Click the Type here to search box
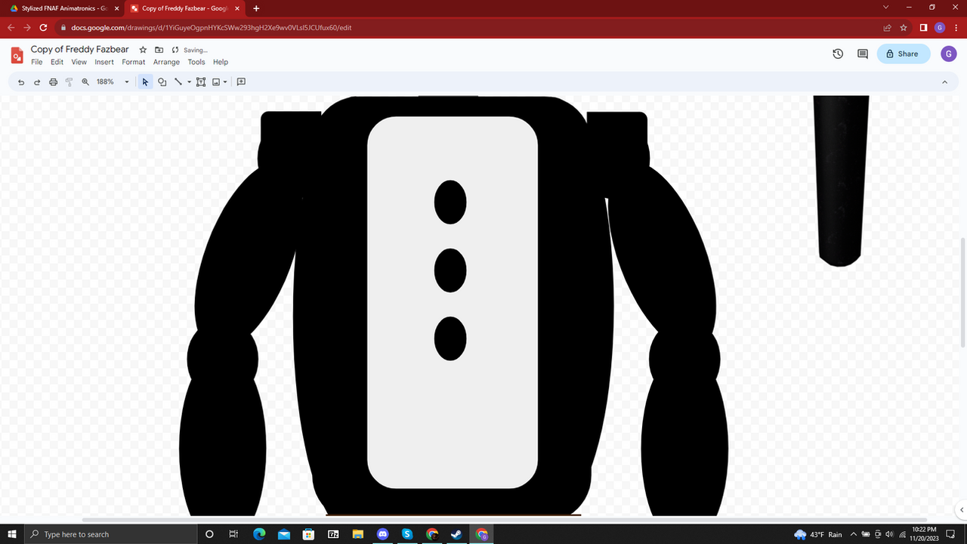The image size is (967, 544). (x=110, y=534)
